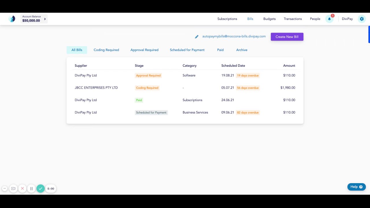370x208 pixels.
Task: Click the 56 days overdue badge
Action: [248, 88]
